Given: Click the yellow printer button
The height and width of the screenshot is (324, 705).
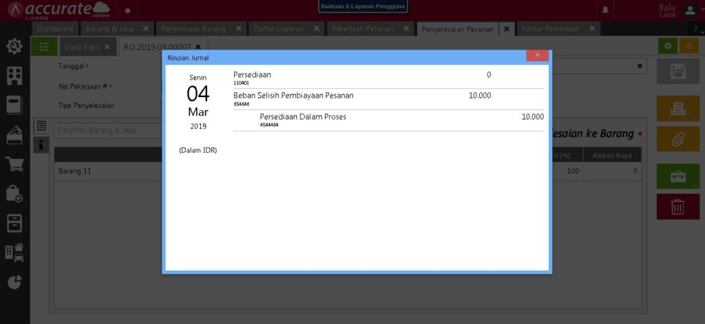Looking at the screenshot, I should click(677, 108).
